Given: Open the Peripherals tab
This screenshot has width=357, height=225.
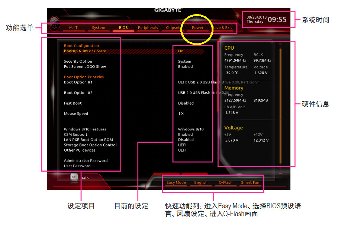Looking at the screenshot, I should 148,28.
